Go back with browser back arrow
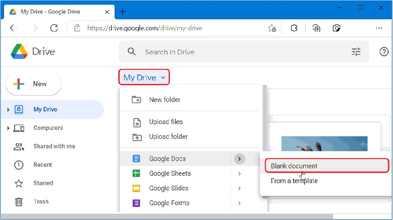The width and height of the screenshot is (393, 220). [14, 28]
